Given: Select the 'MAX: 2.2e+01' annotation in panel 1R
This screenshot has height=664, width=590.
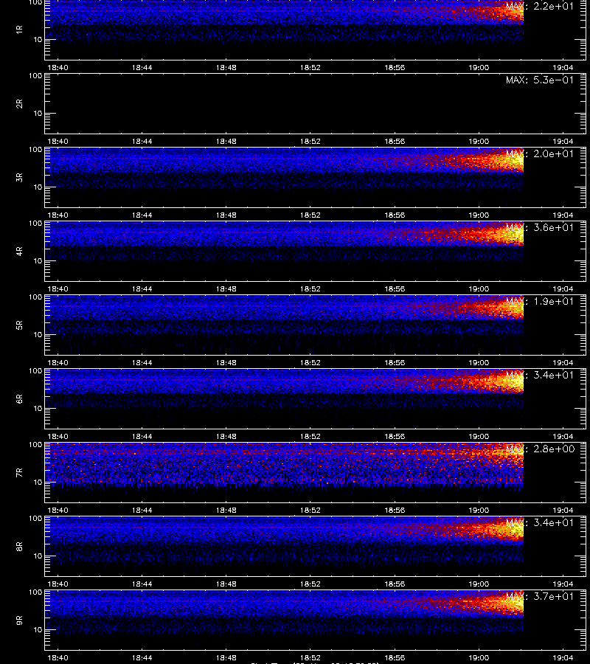Looking at the screenshot, I should coord(540,7).
